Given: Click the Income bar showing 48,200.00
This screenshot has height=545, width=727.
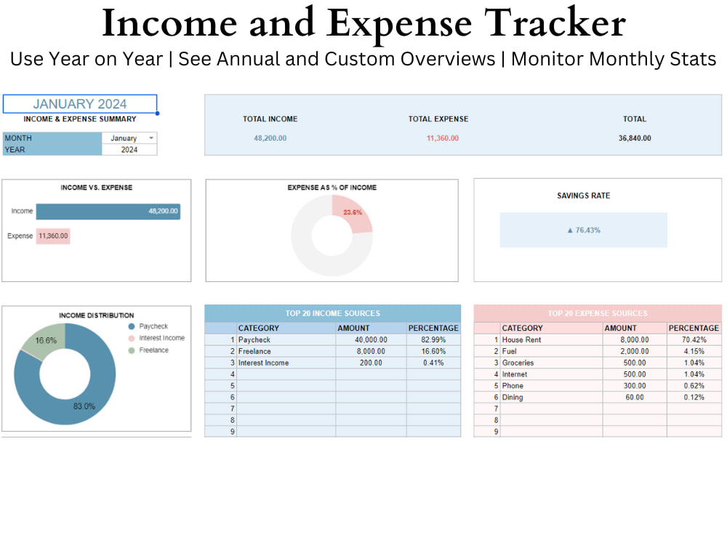Looking at the screenshot, I should pos(108,211).
